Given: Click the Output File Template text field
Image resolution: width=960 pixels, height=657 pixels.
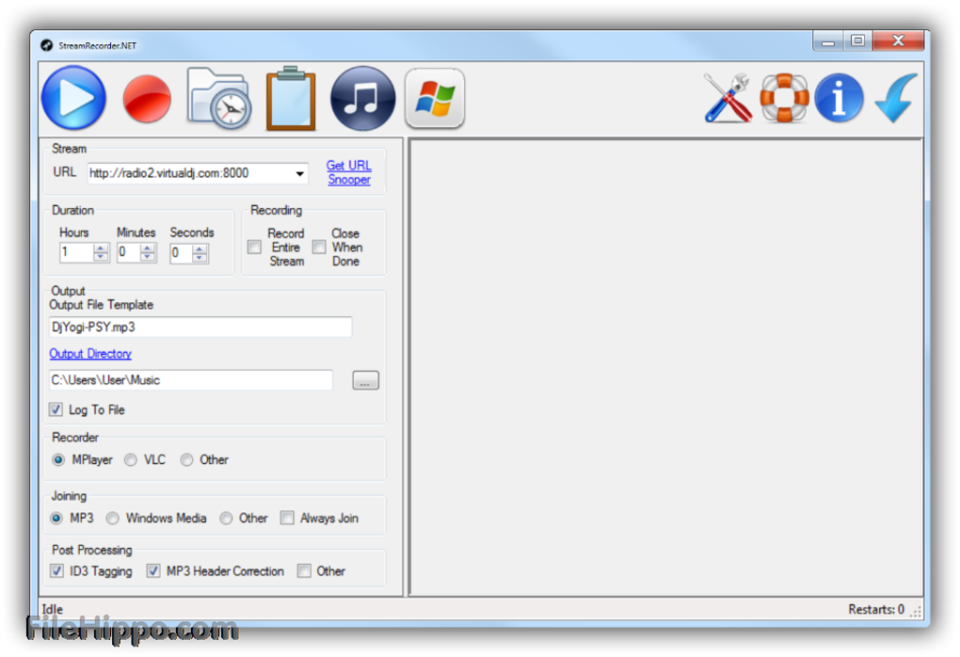Looking at the screenshot, I should point(200,327).
